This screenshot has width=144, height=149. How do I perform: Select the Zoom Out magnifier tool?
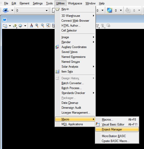[x=42, y=26]
